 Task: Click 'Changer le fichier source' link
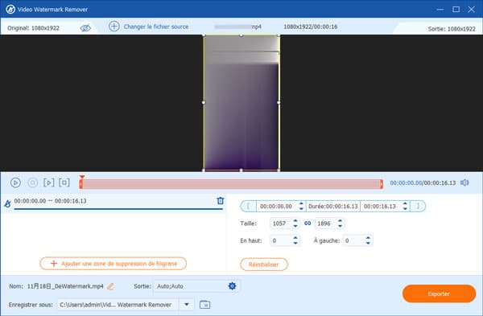tap(156, 27)
